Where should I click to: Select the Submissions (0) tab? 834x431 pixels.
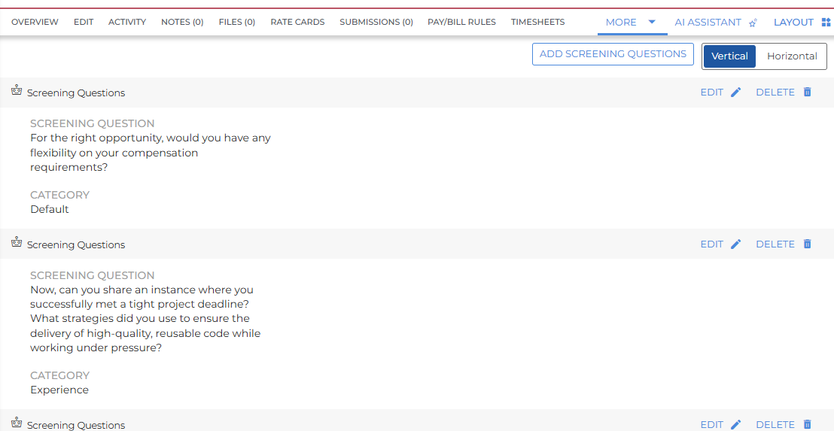tap(376, 23)
